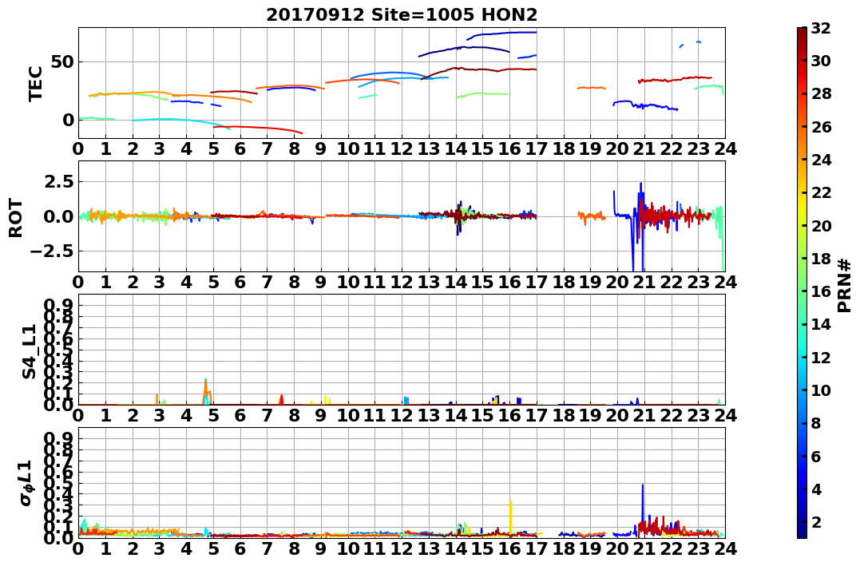Click the 'ROT' y-axis label
Viewport: 860px width, 566px height.
pyautogui.click(x=16, y=217)
